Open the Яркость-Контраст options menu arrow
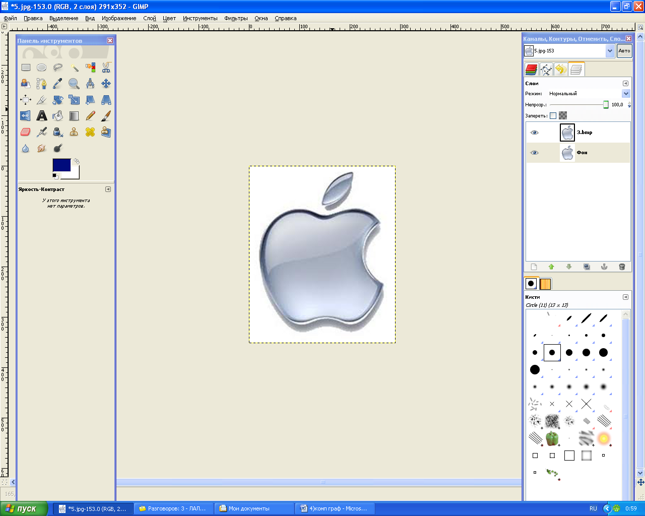Image resolution: width=645 pixels, height=516 pixels. point(108,189)
